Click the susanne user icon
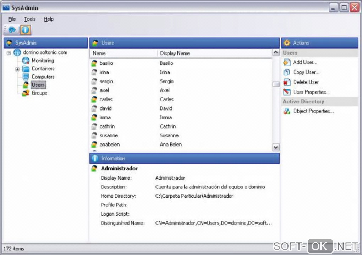 click(x=94, y=135)
